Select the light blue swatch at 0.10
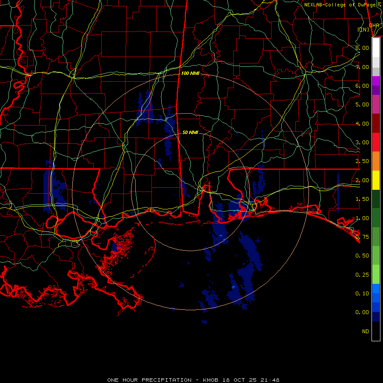The height and width of the screenshot is (383, 383). [376, 289]
